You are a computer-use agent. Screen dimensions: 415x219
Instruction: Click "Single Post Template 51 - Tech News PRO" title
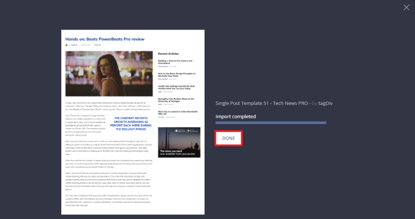pos(261,103)
